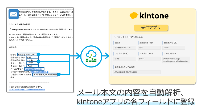Click the 担当者氏名(姓) label in kintone

[x=146, y=43]
